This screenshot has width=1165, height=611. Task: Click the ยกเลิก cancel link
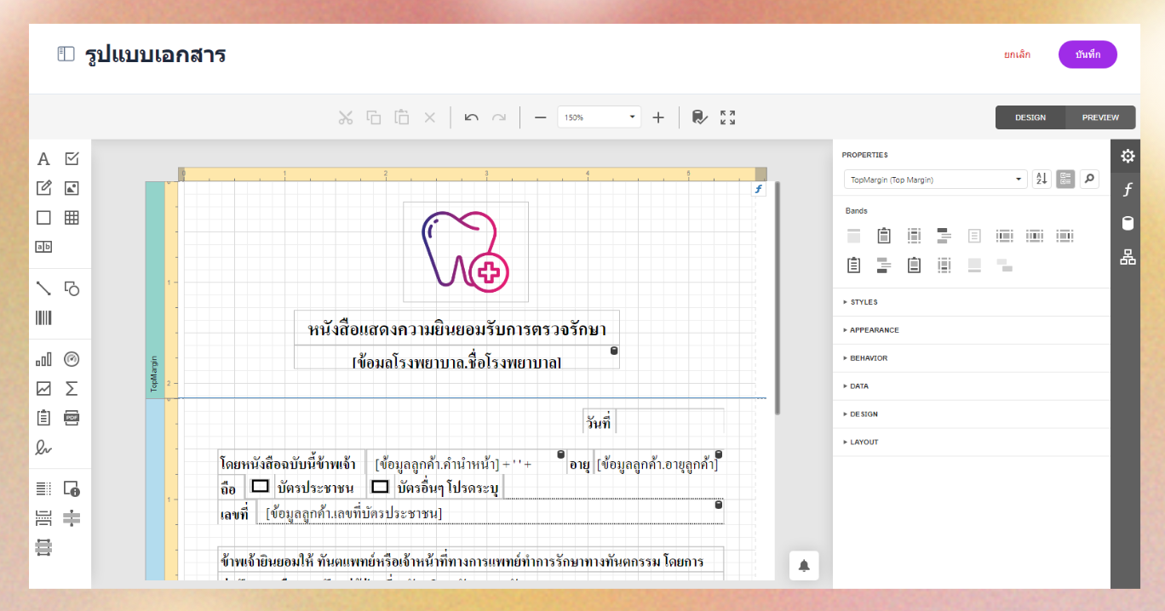click(x=1017, y=54)
